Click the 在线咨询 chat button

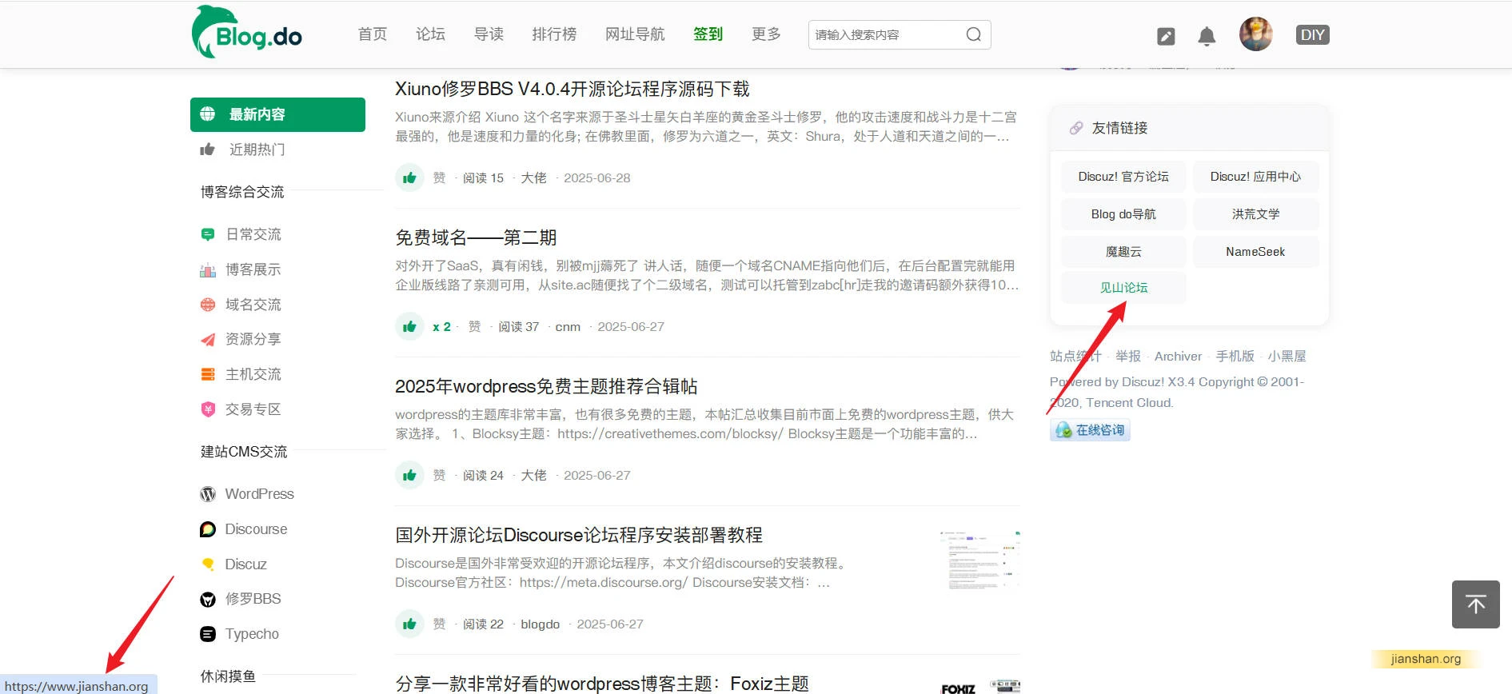click(x=1090, y=430)
